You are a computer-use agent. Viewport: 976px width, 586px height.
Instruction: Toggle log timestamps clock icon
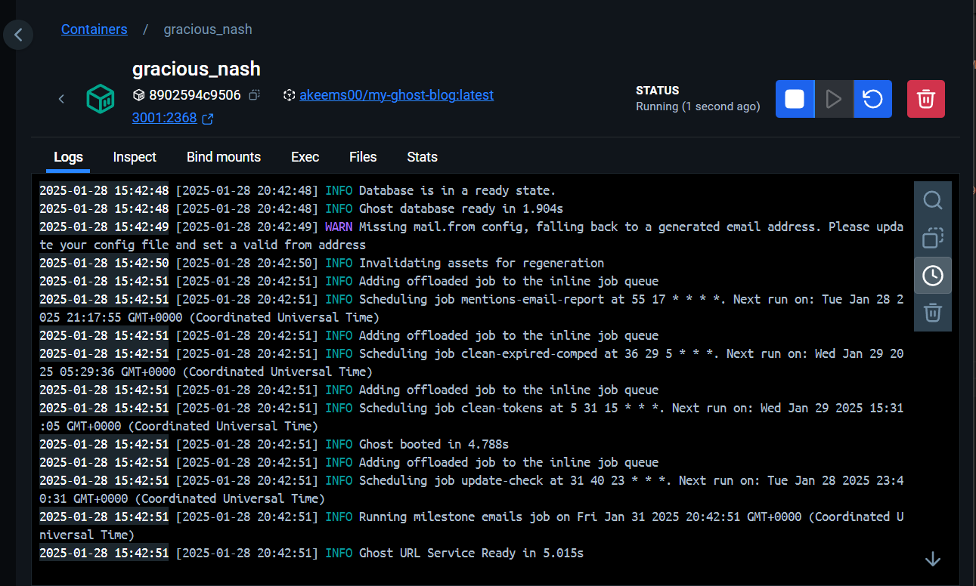coord(933,276)
